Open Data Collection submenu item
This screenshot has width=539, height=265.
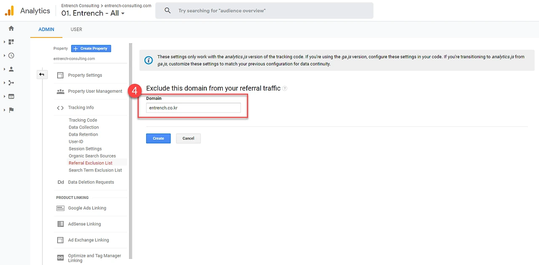tap(84, 127)
